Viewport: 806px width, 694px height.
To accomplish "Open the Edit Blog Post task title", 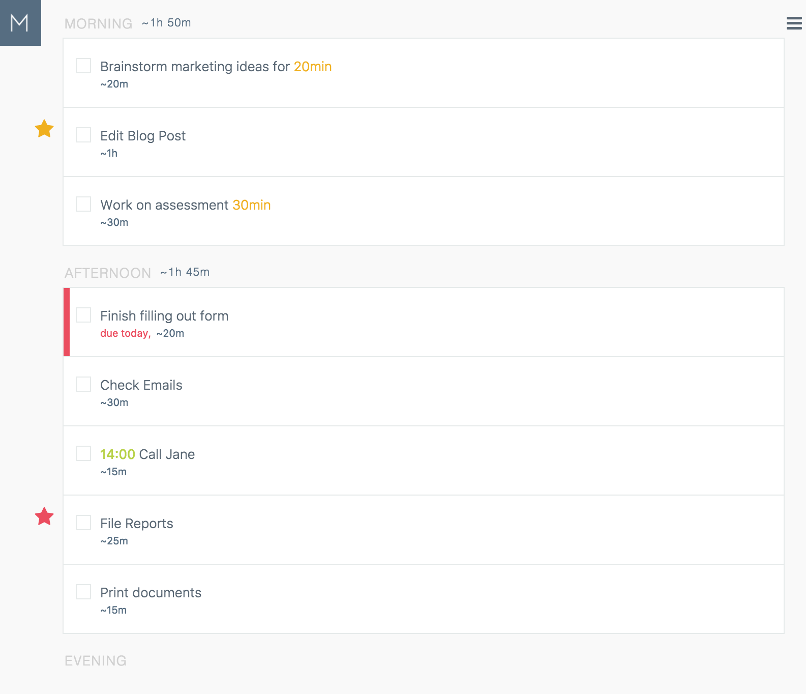I will coord(143,136).
